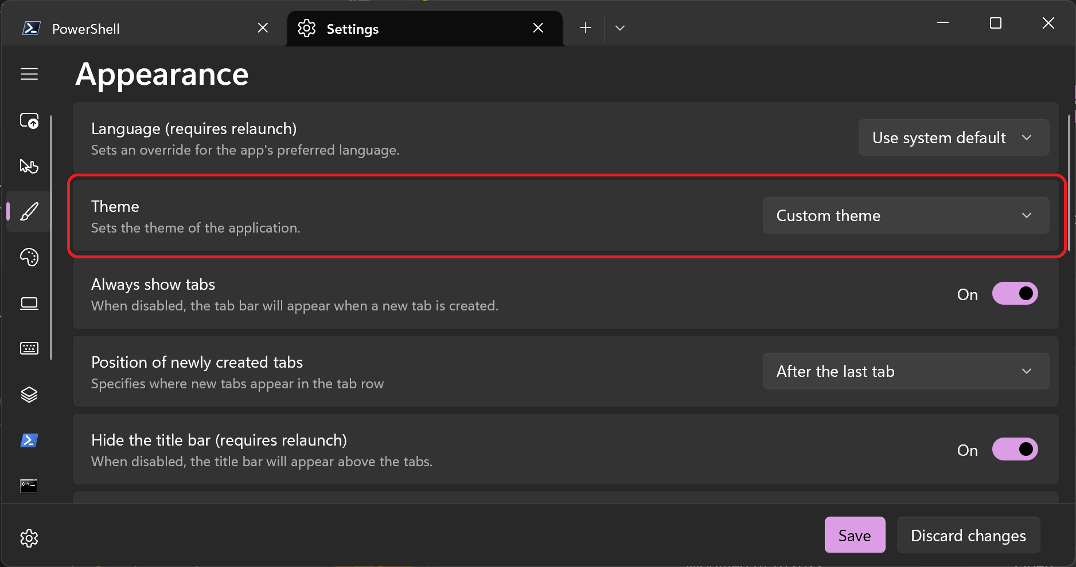The height and width of the screenshot is (567, 1076).
Task: Click the 'Language (requires relaunch)' label
Action: click(194, 128)
